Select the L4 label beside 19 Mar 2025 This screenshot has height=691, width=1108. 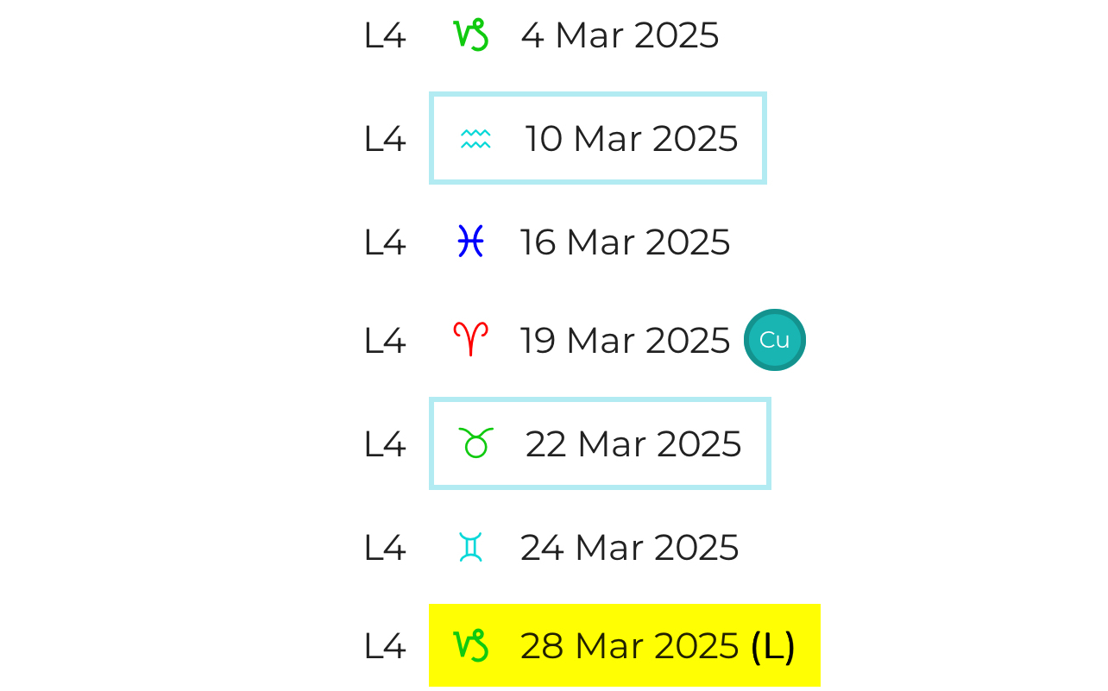(x=385, y=341)
